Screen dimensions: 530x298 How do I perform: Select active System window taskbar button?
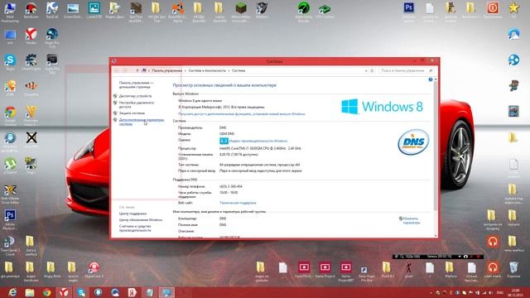coord(166,292)
